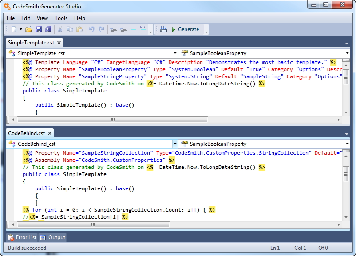Open edit toolbar overflow options arrow

click(x=151, y=32)
